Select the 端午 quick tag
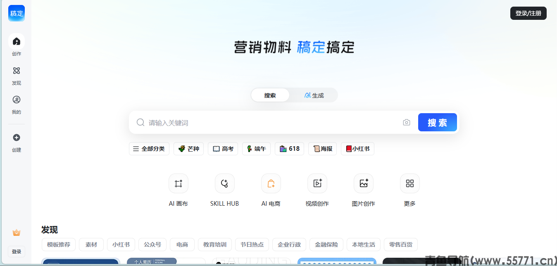This screenshot has width=557, height=266. [256, 149]
